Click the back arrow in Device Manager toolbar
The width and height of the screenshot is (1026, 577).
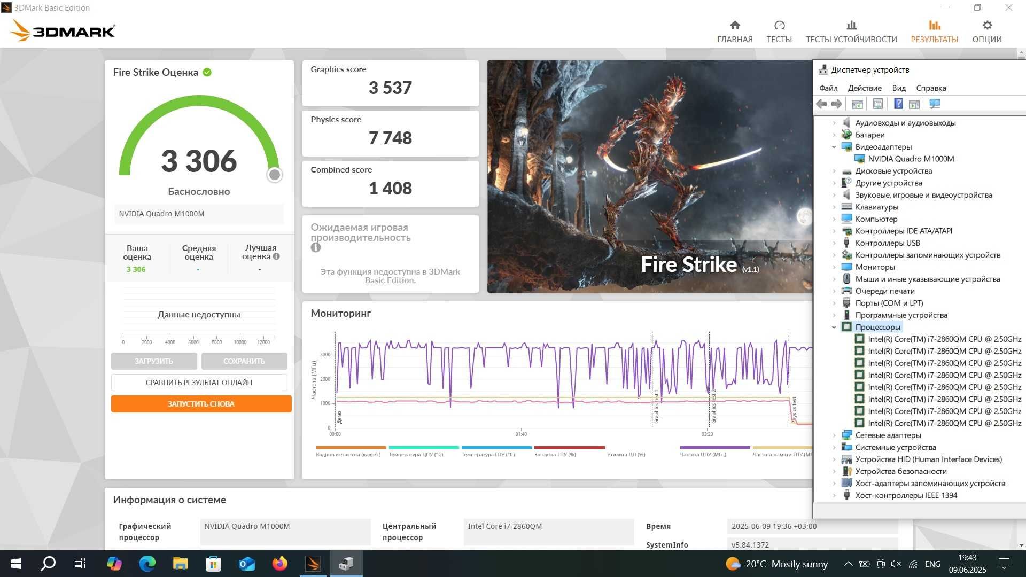tap(822, 104)
